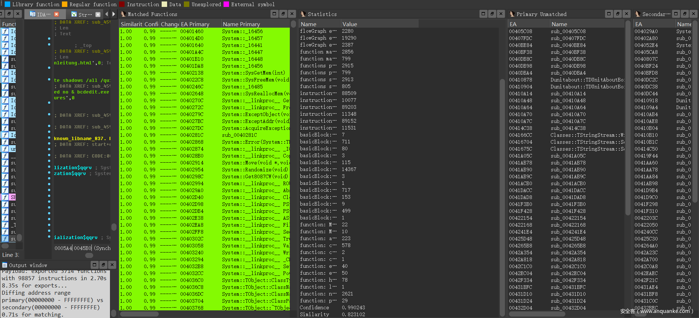Sort by the EA Primary column header

tap(195, 24)
